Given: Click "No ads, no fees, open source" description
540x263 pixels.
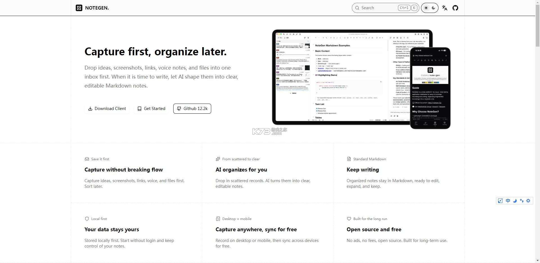Looking at the screenshot, I should [x=397, y=241].
